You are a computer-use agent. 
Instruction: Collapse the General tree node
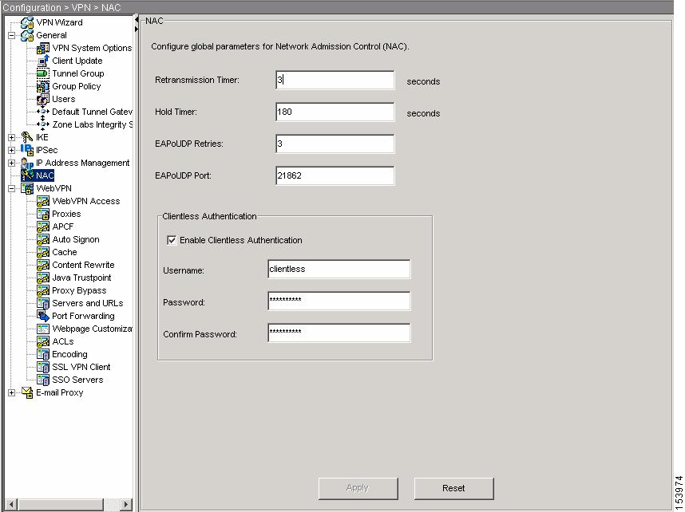pyautogui.click(x=12, y=35)
